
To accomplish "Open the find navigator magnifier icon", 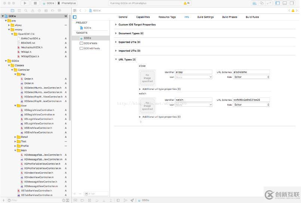I will [26, 10].
